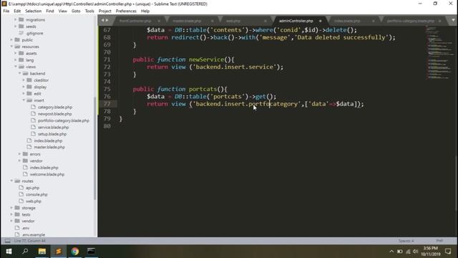Expand the seeds folder arrow
This screenshot has height=258, width=458.
pyautogui.click(x=16, y=27)
